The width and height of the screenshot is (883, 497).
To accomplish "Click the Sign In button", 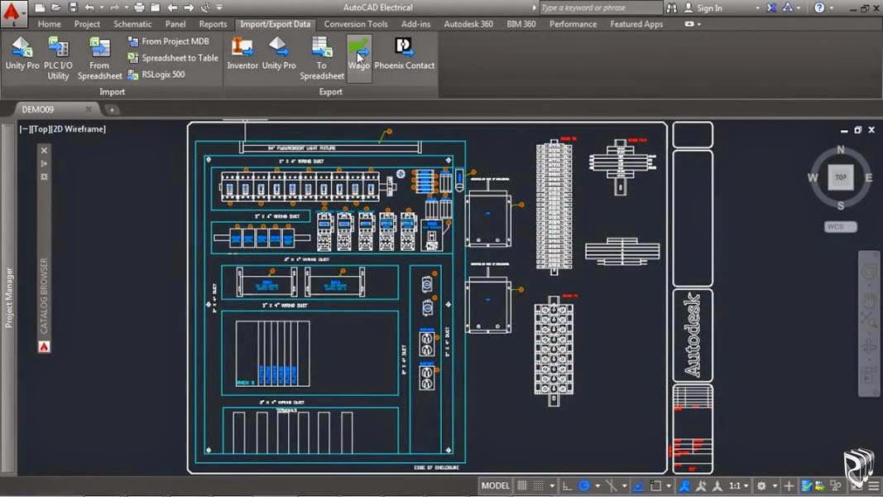I will (710, 7).
